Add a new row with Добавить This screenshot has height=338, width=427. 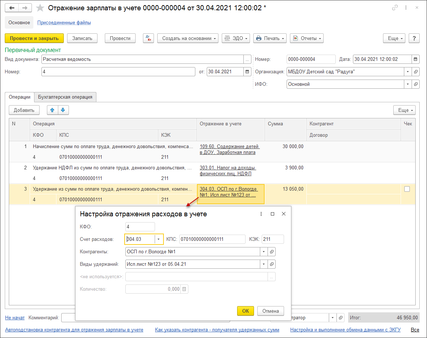pos(24,110)
